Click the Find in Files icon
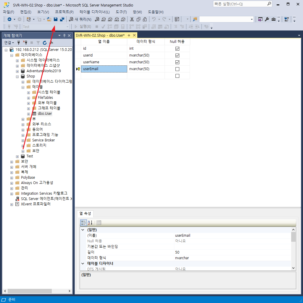This screenshot has width=303, height=303. (195, 19)
